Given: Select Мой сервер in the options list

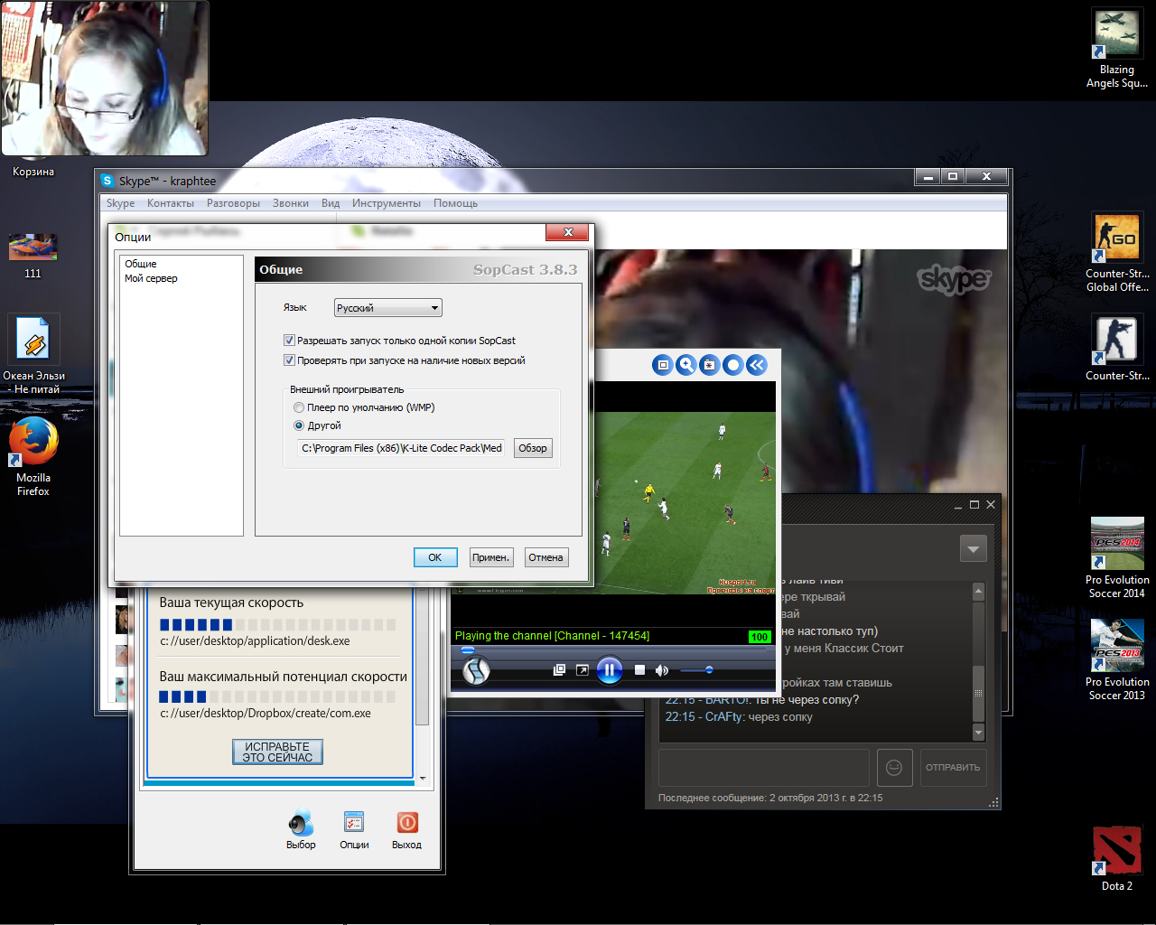Looking at the screenshot, I should [151, 278].
